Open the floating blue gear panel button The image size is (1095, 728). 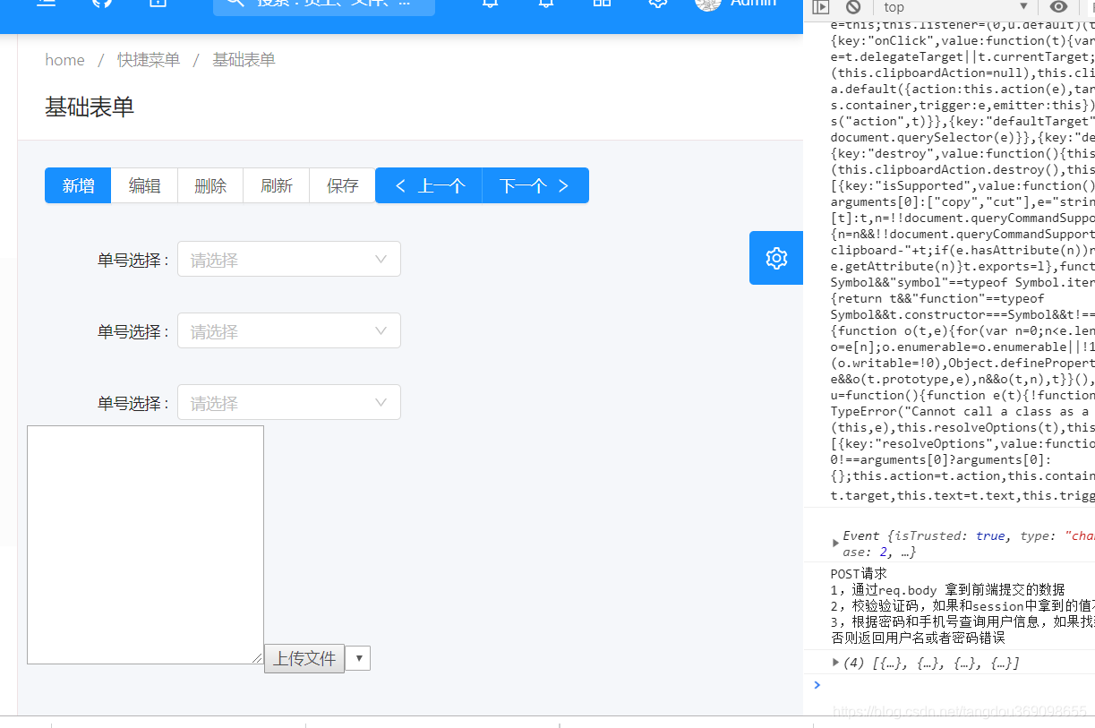coord(775,258)
